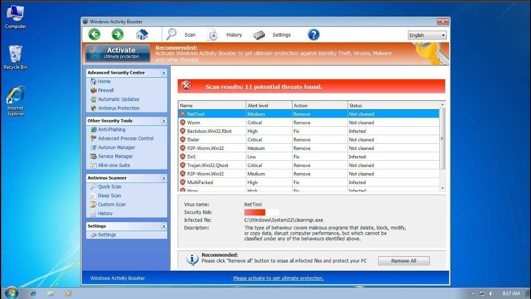The height and width of the screenshot is (299, 531).
Task: Open the Home link in sidebar
Action: (104, 81)
